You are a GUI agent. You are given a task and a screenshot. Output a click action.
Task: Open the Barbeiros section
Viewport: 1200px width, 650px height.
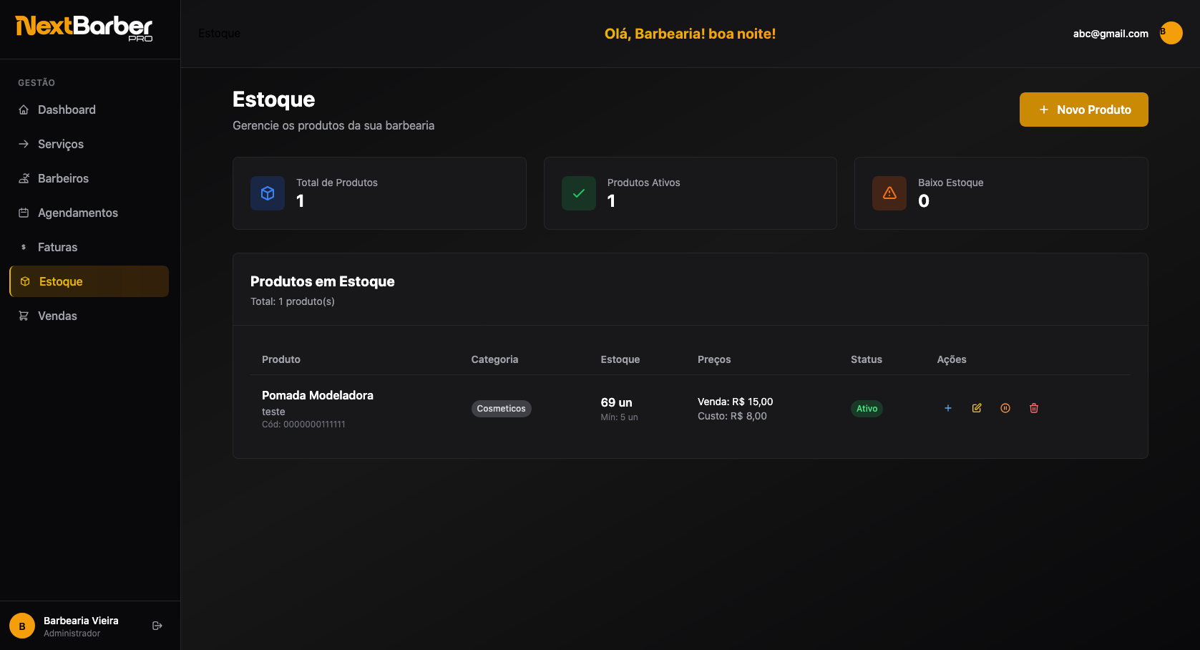pos(63,178)
